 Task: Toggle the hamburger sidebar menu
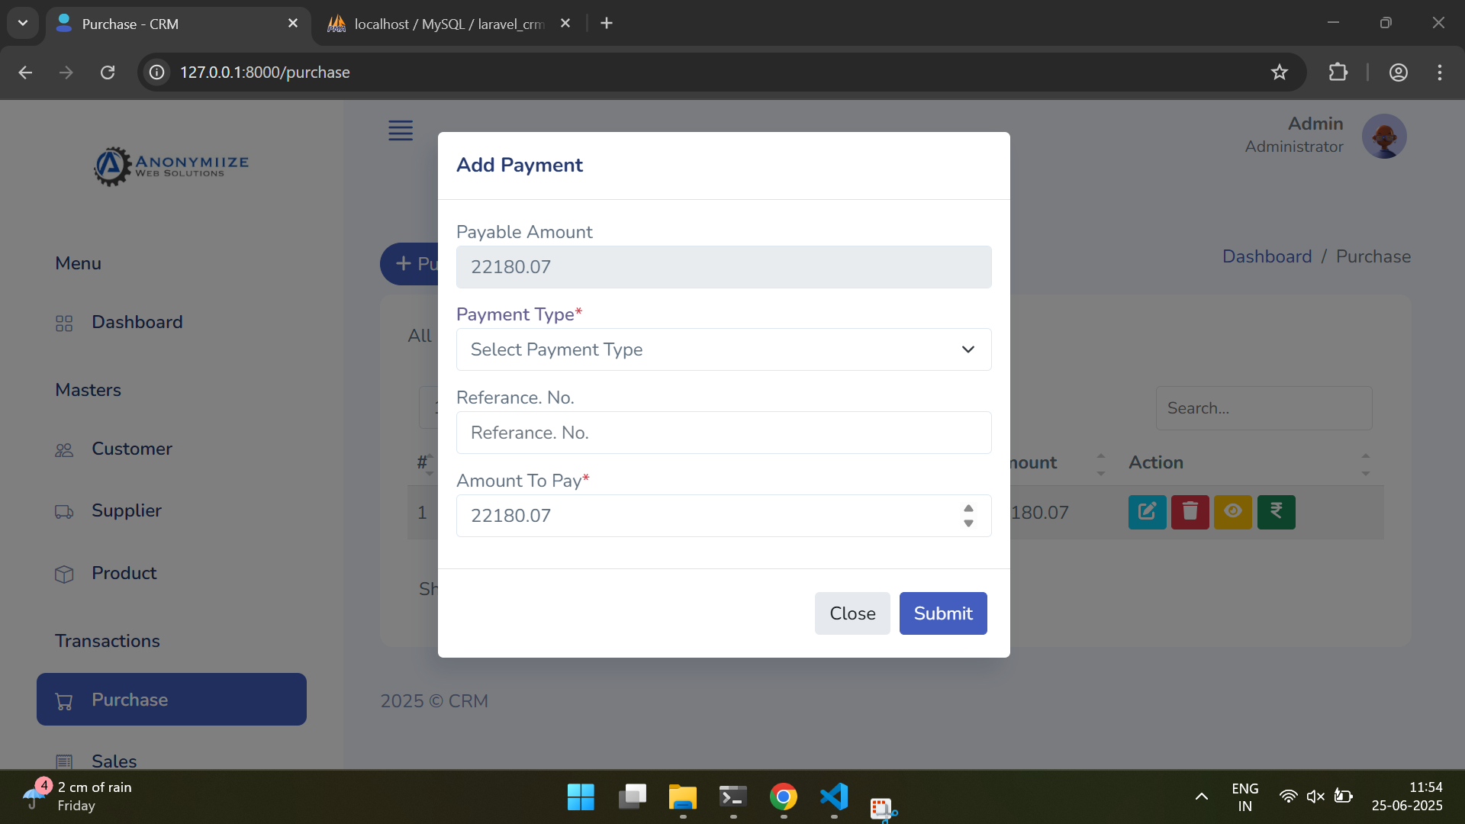tap(401, 130)
